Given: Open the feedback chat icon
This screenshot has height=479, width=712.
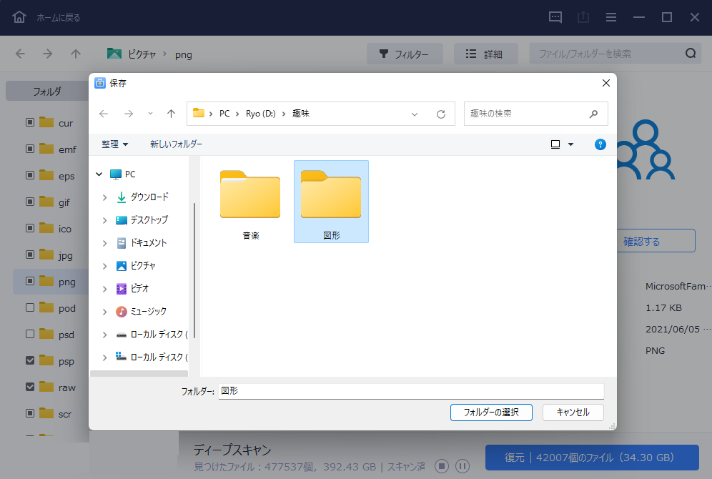Looking at the screenshot, I should tap(555, 17).
